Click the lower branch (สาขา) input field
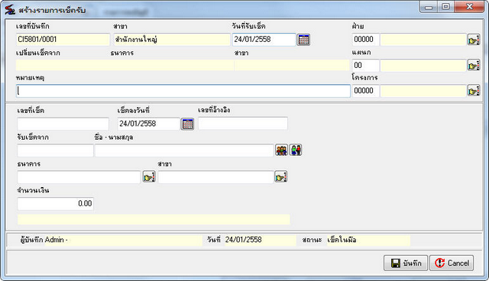Image resolution: width=489 pixels, height=281 pixels. tap(215, 177)
